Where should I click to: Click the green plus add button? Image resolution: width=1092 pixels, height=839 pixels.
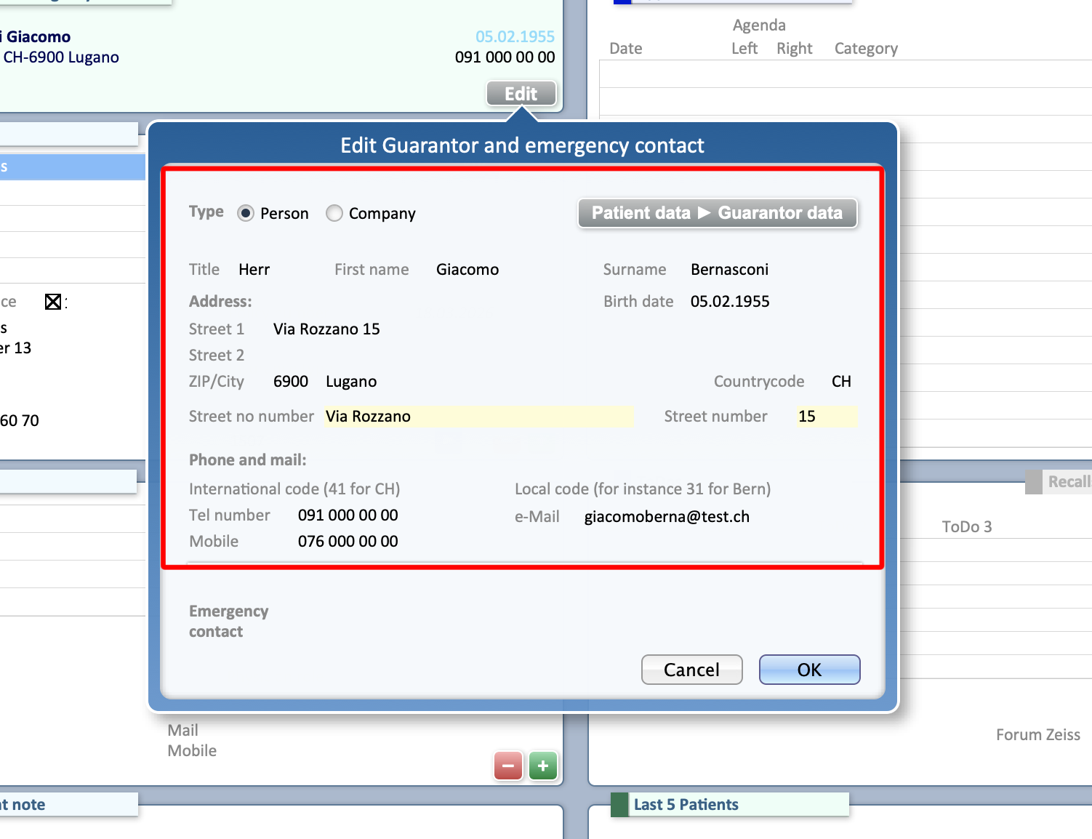tap(543, 766)
